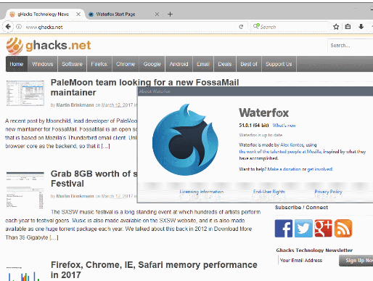Screen dimensions: 373x281
Task: Open the Support Us menu item
Action: 279,64
